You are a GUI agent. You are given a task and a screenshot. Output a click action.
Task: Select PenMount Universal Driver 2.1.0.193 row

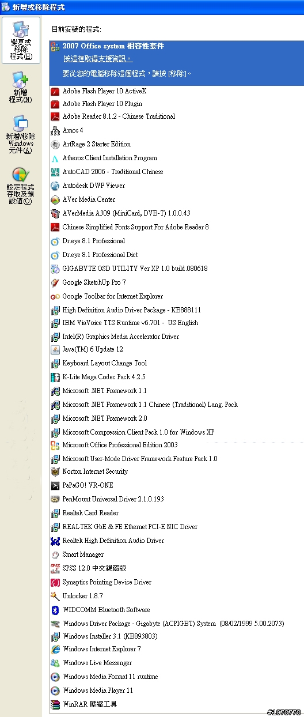pyautogui.click(x=176, y=499)
